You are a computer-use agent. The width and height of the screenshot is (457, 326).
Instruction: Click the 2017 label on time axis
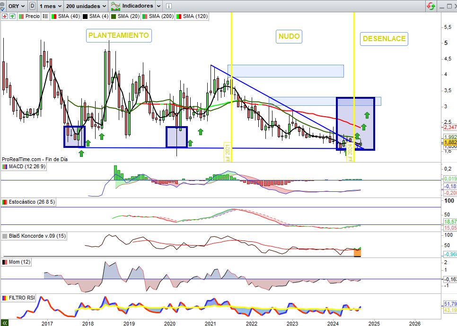coord(47,323)
